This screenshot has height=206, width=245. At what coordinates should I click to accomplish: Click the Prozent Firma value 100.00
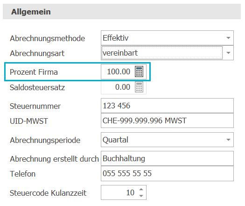point(119,71)
